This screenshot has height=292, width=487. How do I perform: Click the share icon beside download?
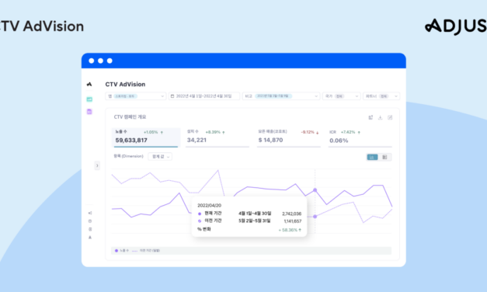[370, 117]
